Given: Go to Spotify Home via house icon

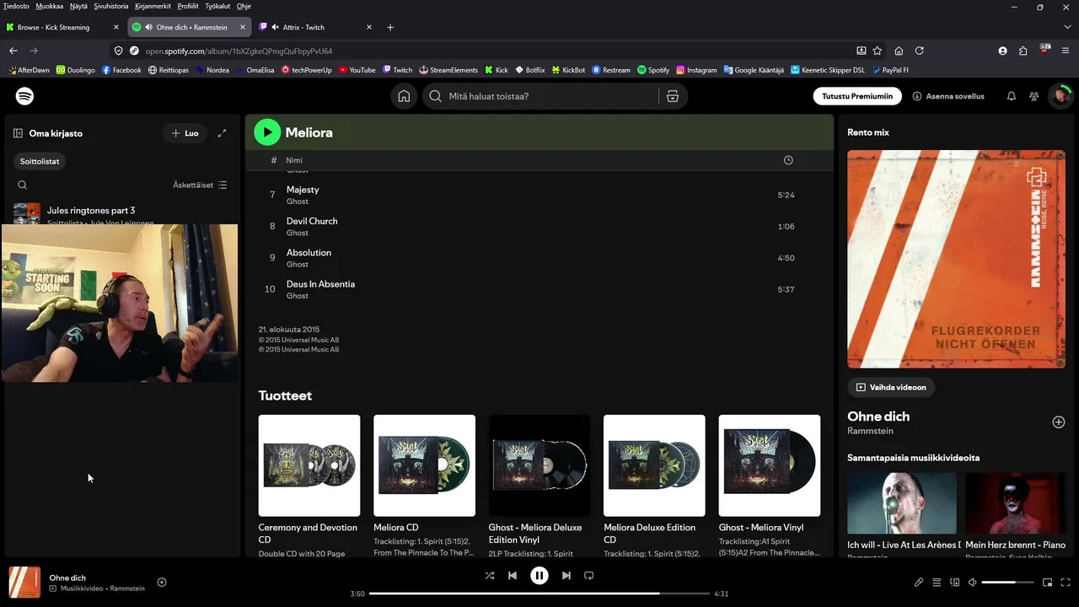Looking at the screenshot, I should tap(404, 96).
